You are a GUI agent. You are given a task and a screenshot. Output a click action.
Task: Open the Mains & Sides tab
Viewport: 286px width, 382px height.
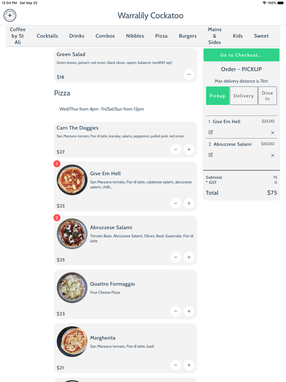pos(214,36)
